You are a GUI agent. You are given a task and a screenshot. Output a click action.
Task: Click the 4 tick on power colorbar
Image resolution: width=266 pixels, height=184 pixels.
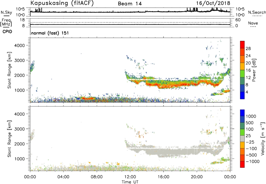click(247, 92)
